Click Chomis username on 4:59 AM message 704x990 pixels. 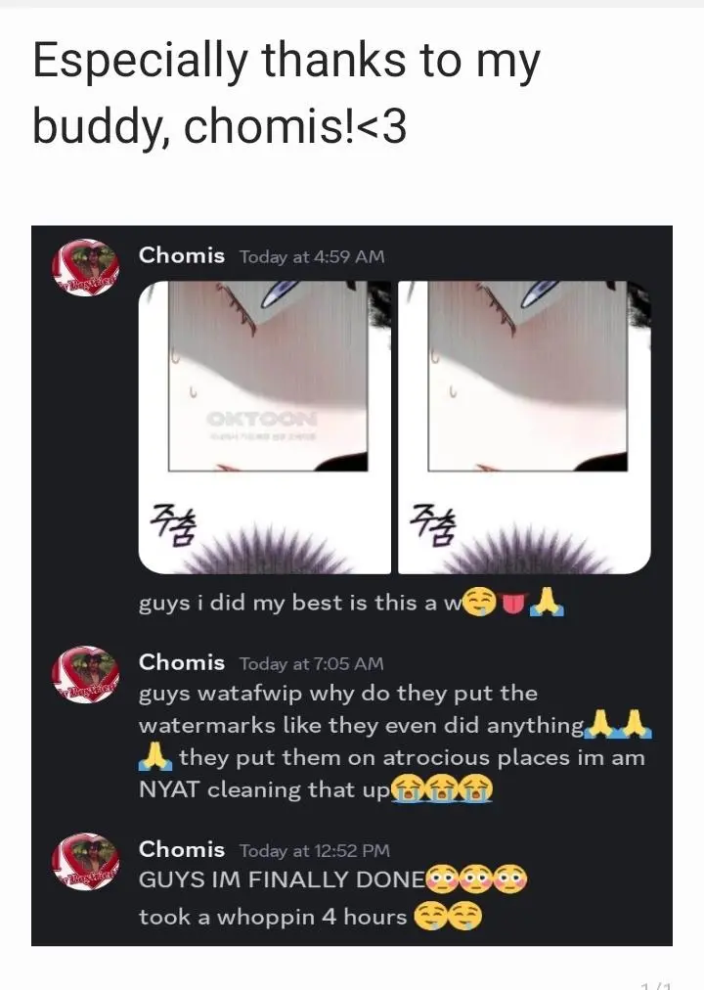182,255
